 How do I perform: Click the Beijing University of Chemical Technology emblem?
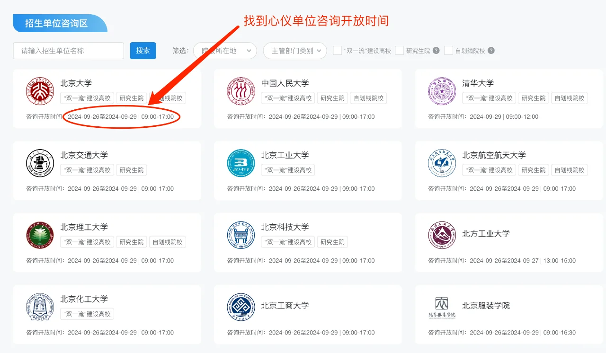(40, 307)
